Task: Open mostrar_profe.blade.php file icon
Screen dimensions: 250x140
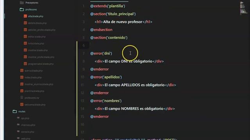Action: click(25, 57)
